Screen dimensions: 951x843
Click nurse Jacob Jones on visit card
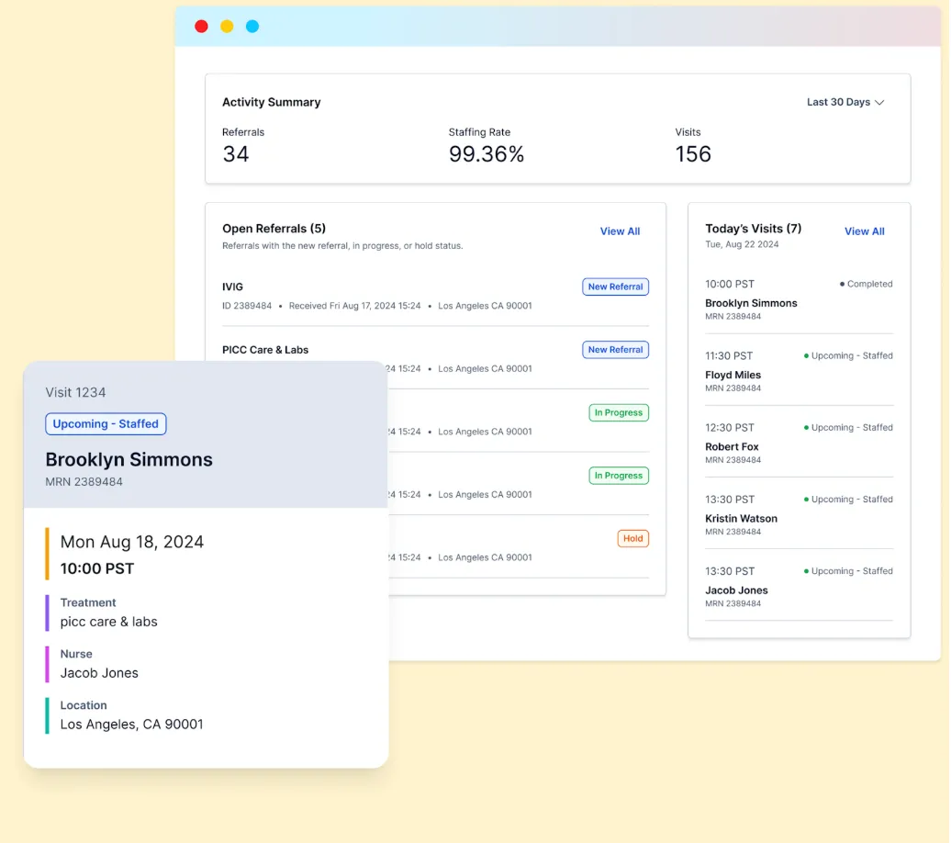99,672
